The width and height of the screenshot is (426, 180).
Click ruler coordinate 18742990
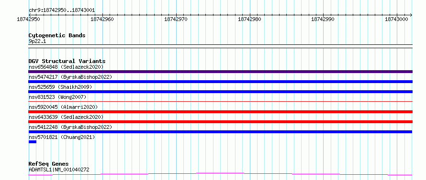click(x=323, y=20)
